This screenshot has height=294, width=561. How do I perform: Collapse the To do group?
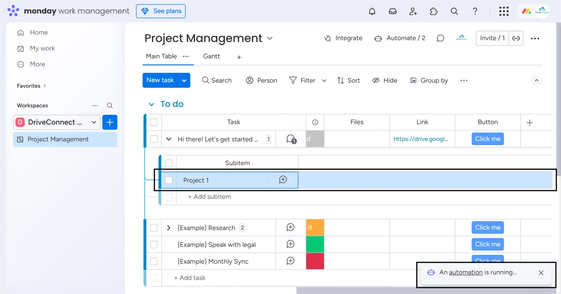[x=151, y=104]
